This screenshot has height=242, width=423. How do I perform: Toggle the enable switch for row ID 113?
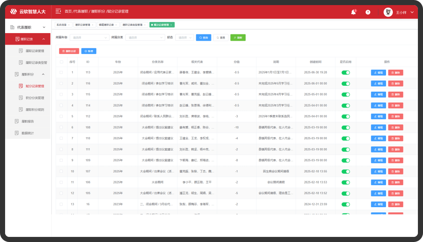(x=346, y=73)
